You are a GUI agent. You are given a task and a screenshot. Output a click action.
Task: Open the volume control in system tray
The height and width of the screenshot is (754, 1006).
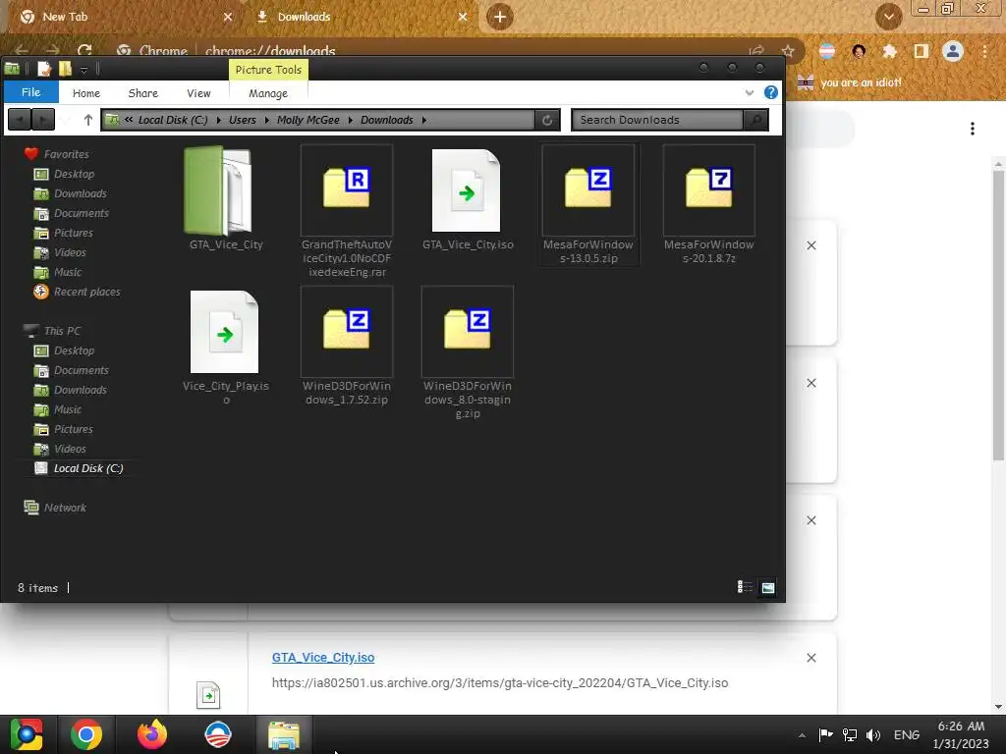pos(873,735)
